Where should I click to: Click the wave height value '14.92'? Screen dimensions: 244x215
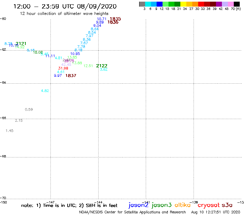click(20, 47)
